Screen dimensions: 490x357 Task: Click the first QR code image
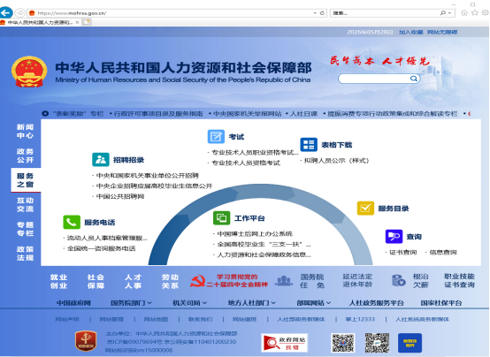point(343,343)
